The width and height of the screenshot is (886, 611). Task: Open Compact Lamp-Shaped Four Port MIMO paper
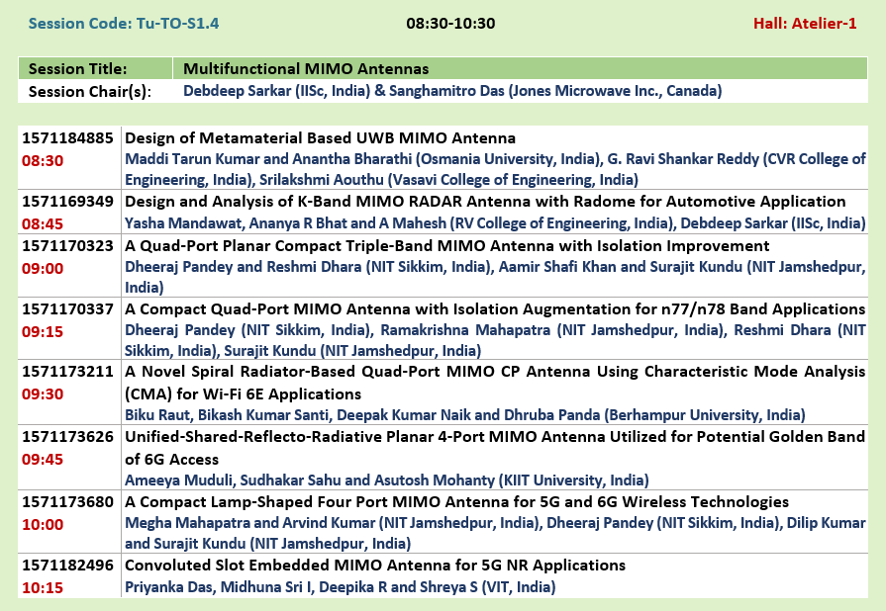pyautogui.click(x=456, y=501)
